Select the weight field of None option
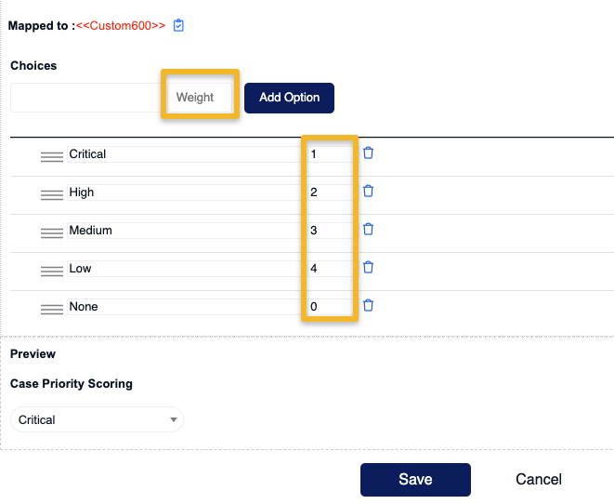Viewport: 614px width, 504px height. (330, 307)
